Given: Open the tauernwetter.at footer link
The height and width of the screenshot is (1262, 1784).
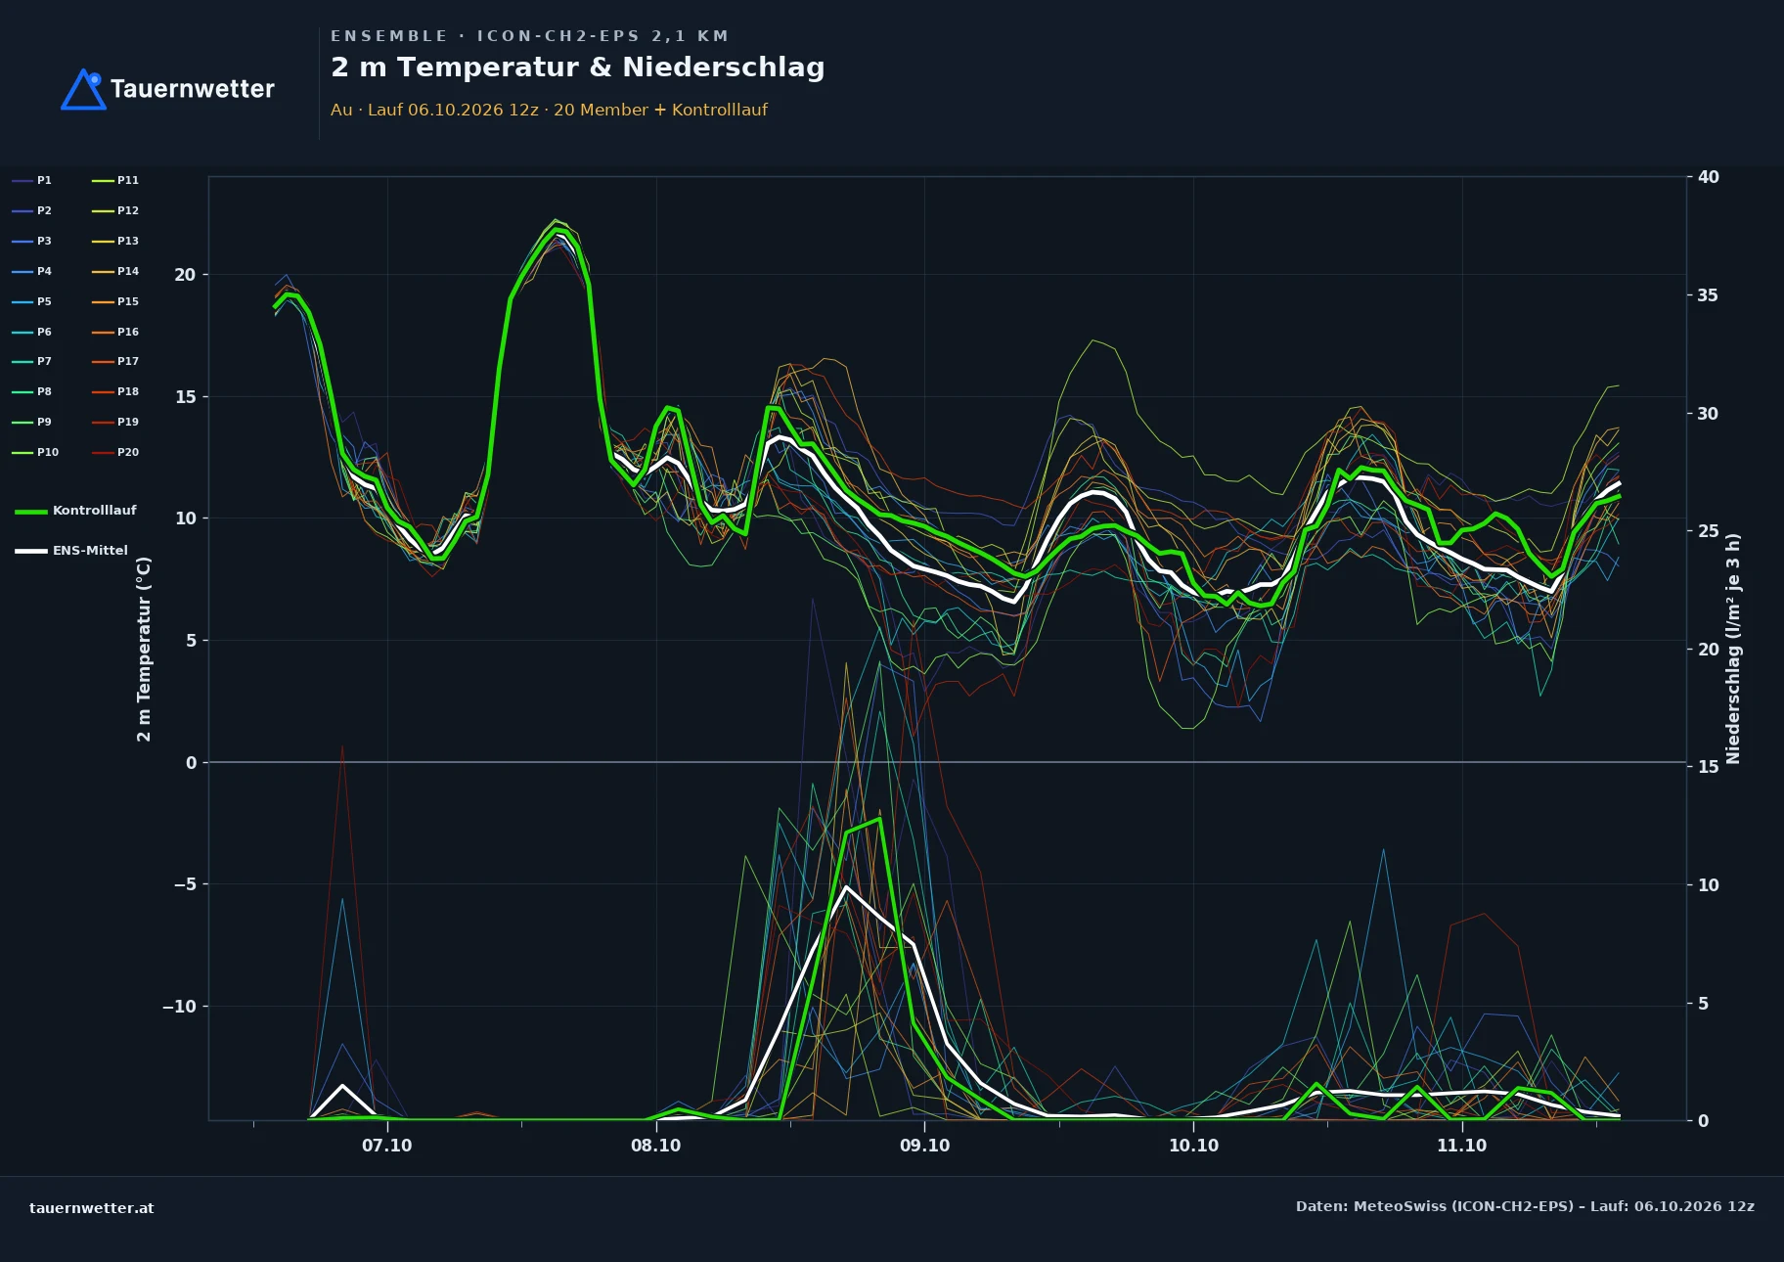Looking at the screenshot, I should (x=92, y=1208).
